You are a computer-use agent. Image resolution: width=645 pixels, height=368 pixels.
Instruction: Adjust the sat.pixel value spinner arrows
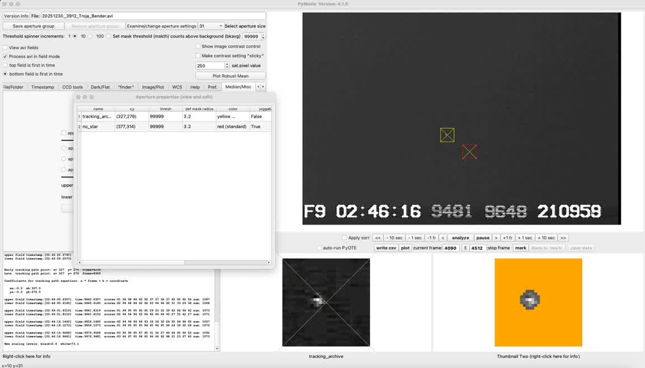(x=227, y=66)
